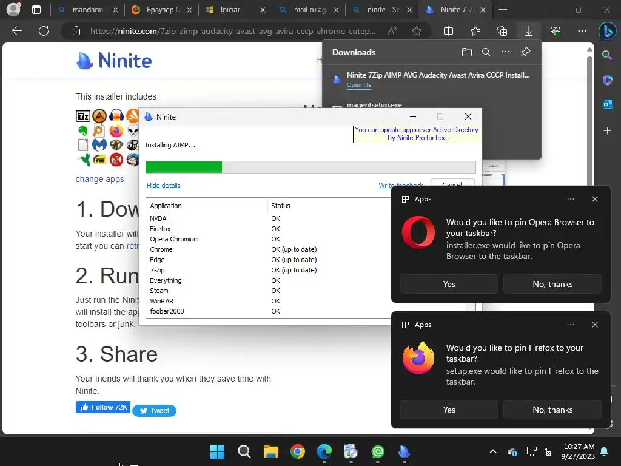The width and height of the screenshot is (621, 466).
Task: Click the Ninite logo on page
Action: pos(114,61)
